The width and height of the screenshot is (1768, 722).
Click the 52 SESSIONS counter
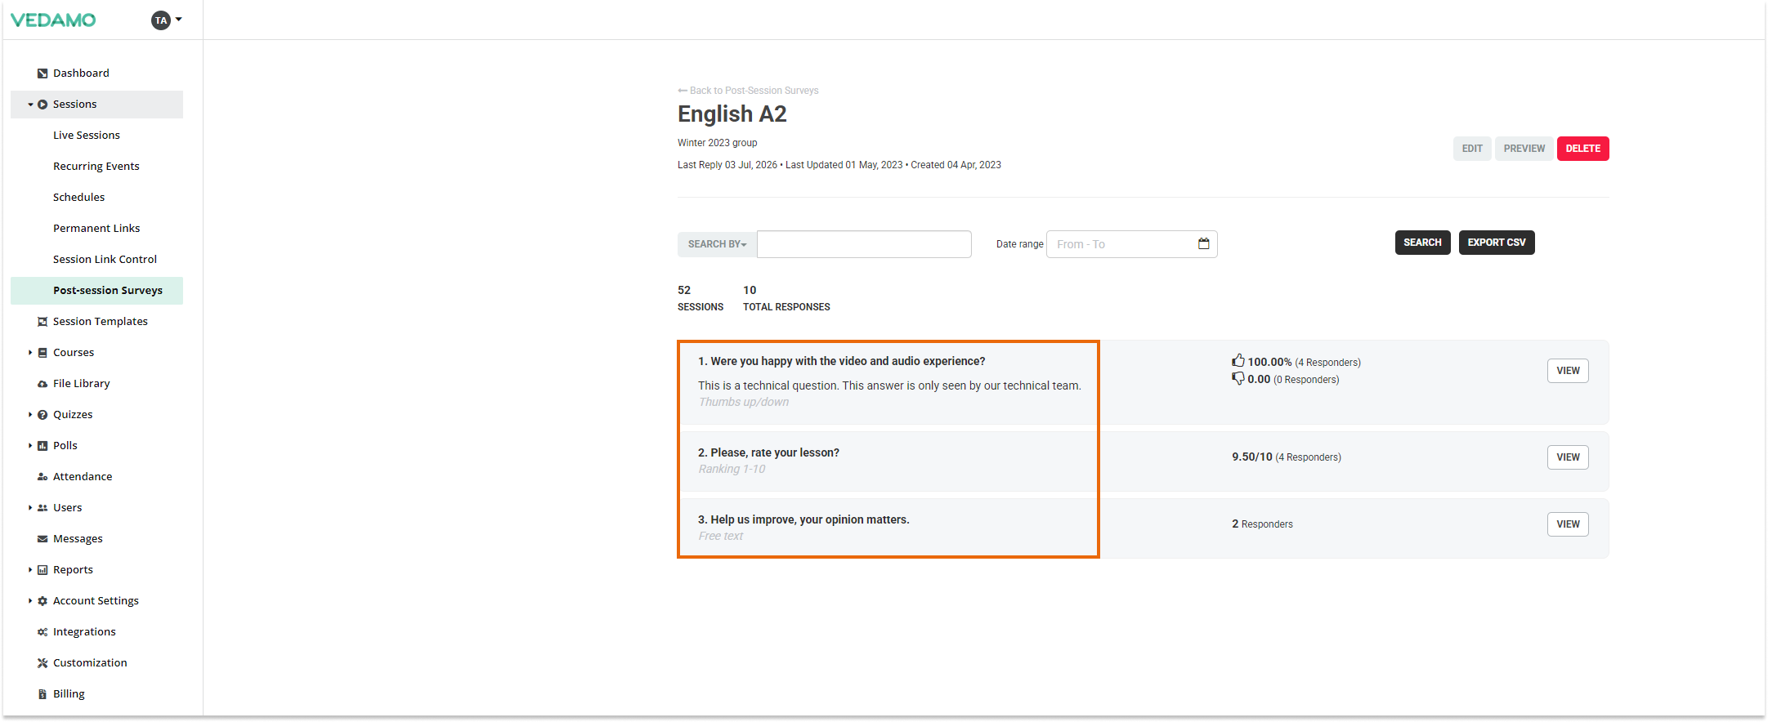tap(700, 298)
